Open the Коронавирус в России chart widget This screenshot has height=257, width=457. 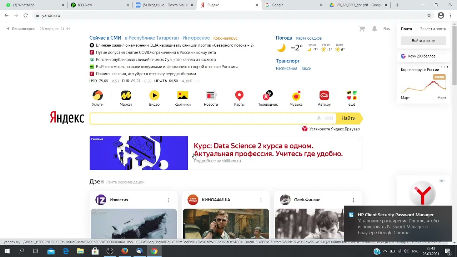(x=423, y=84)
